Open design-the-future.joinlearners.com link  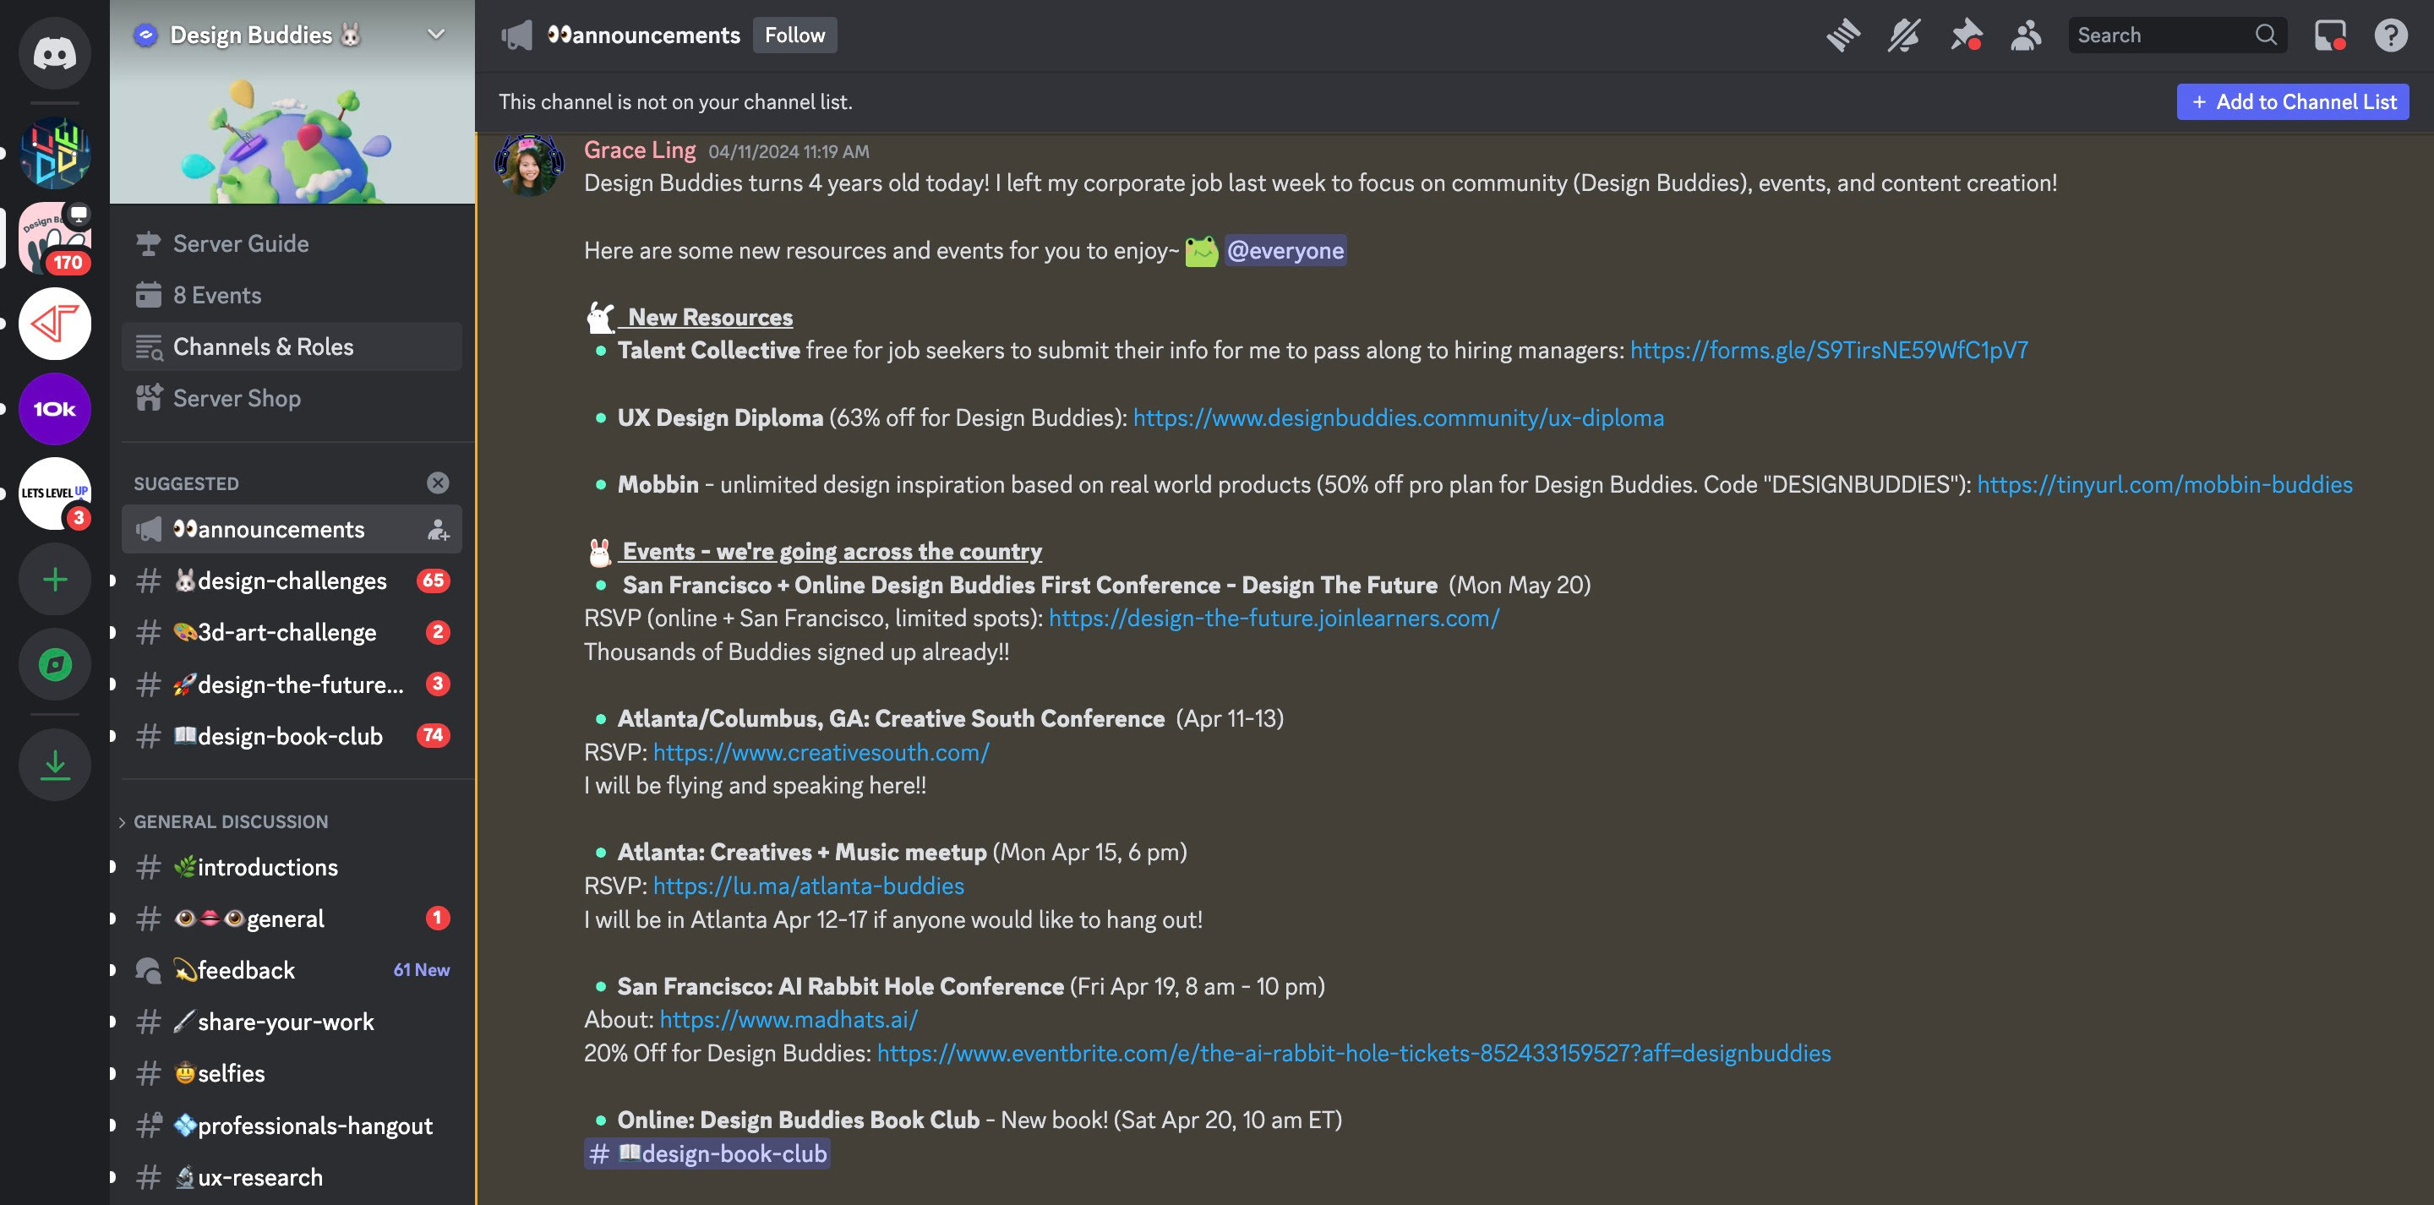tap(1274, 618)
